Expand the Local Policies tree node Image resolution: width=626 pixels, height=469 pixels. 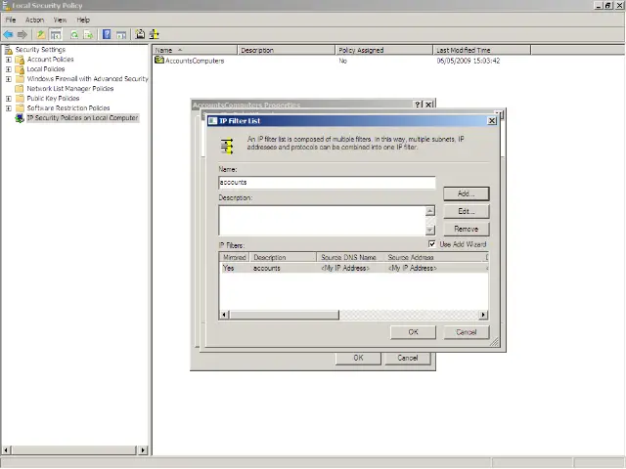[9, 69]
